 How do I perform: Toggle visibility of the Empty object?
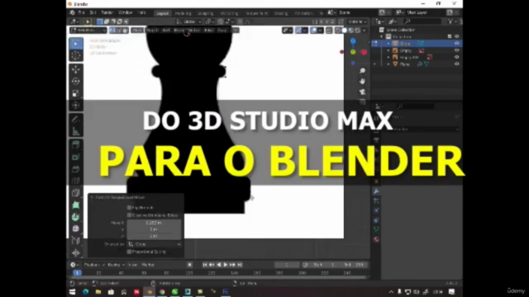[x=457, y=50]
